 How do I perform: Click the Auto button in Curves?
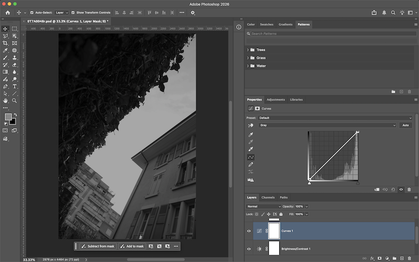406,125
